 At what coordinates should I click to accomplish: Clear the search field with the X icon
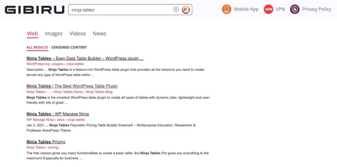point(176,10)
